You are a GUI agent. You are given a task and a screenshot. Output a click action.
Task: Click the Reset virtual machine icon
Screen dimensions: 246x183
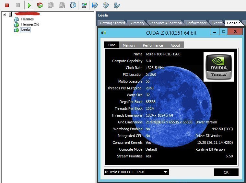40,6
